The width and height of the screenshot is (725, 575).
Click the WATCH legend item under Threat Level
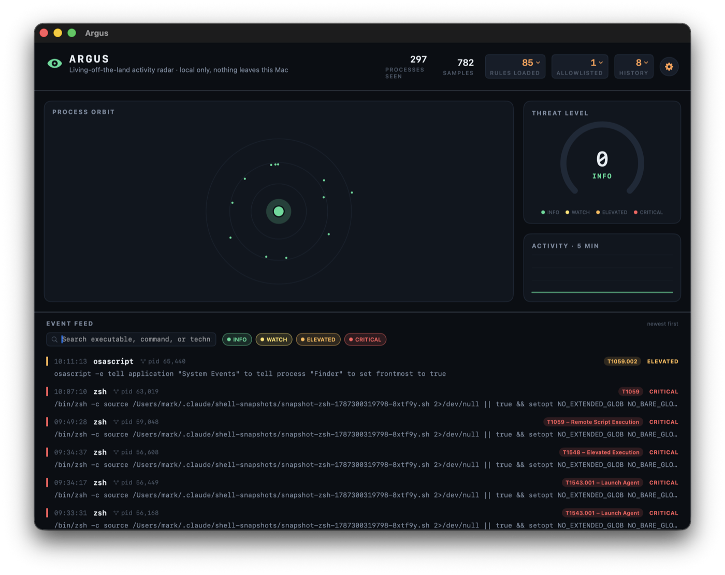point(577,212)
